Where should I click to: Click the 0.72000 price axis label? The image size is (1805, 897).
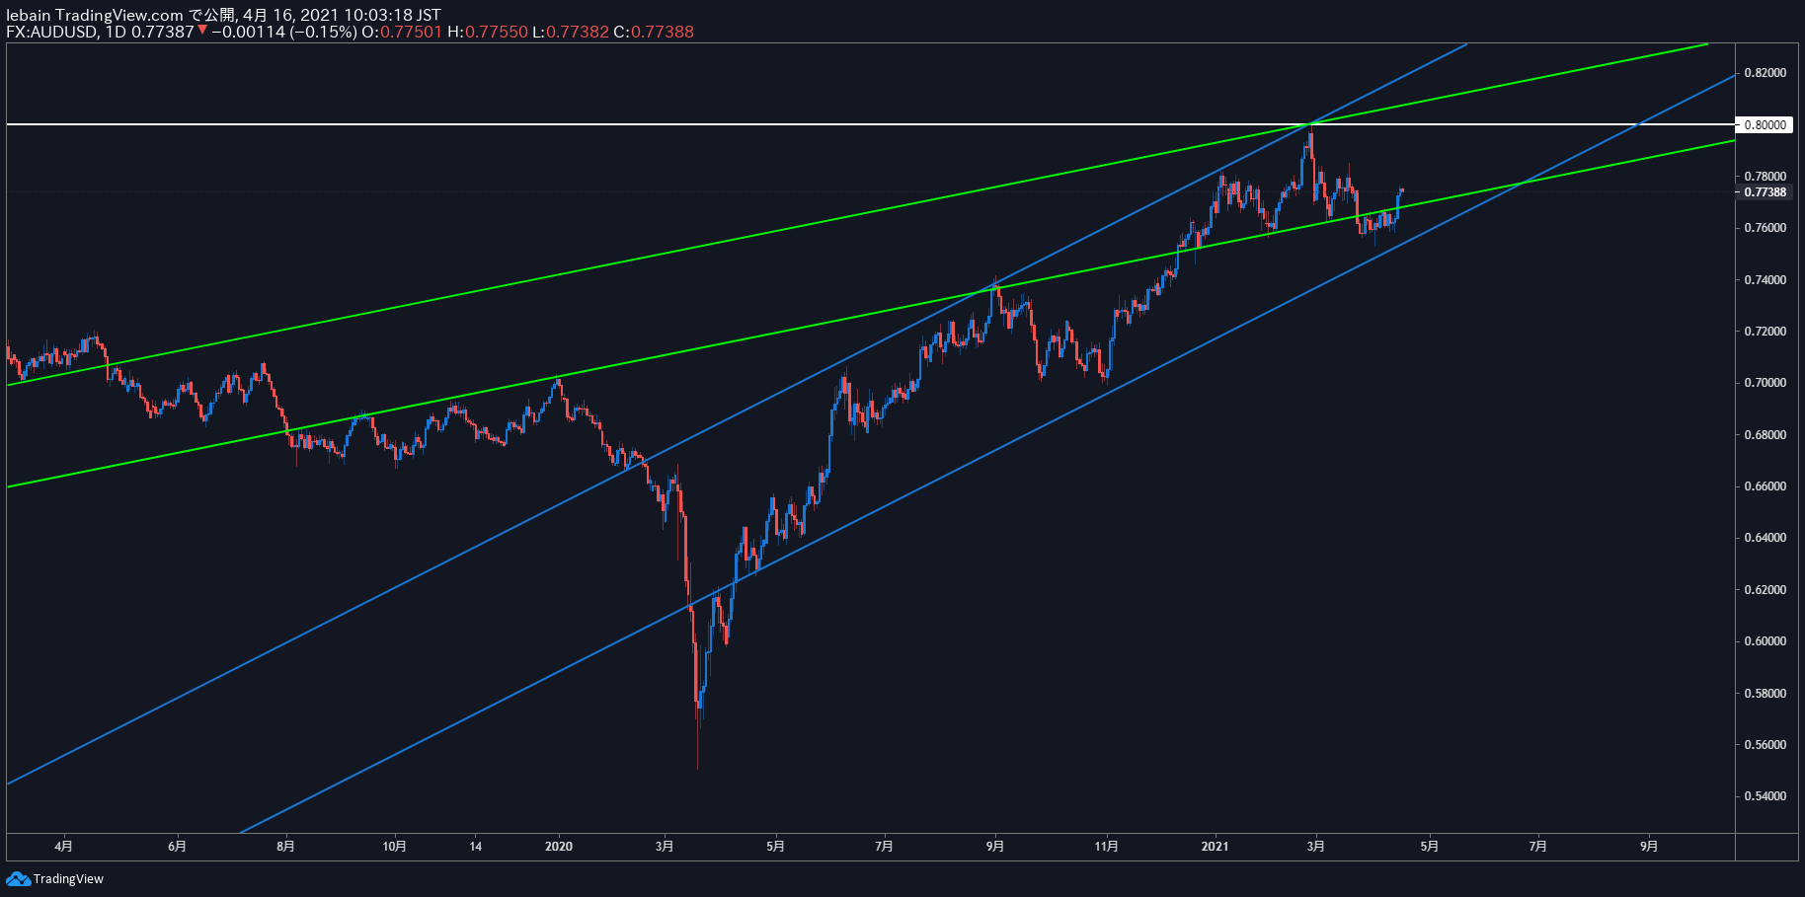tap(1765, 332)
